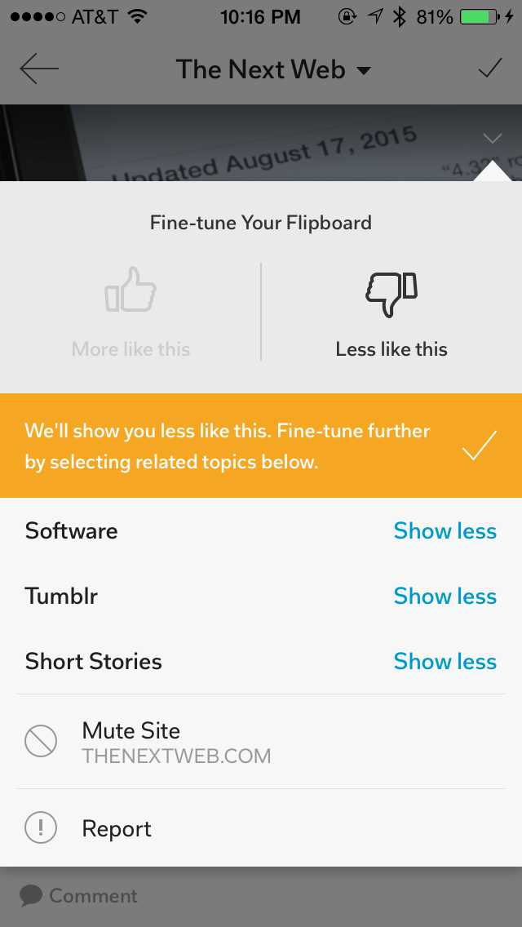Open The Next Web dropdown title

tap(273, 70)
